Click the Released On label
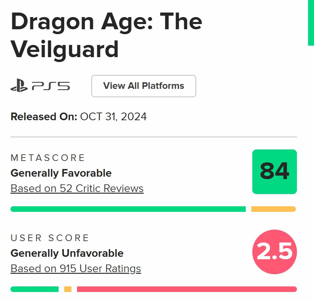 pos(44,117)
